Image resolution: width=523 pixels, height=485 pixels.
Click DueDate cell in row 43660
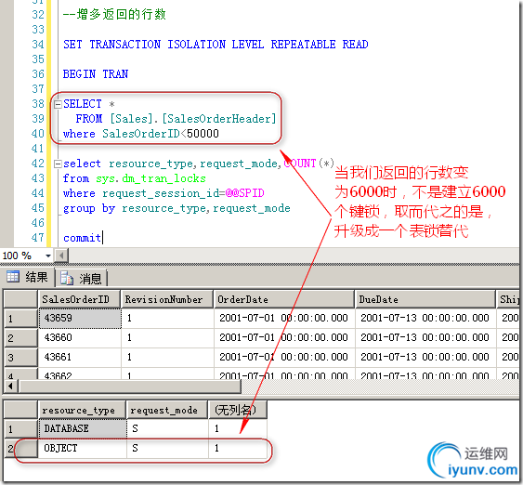[425, 337]
